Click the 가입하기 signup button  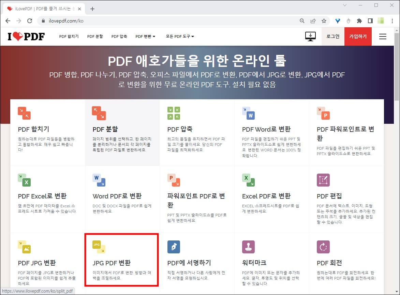(358, 36)
